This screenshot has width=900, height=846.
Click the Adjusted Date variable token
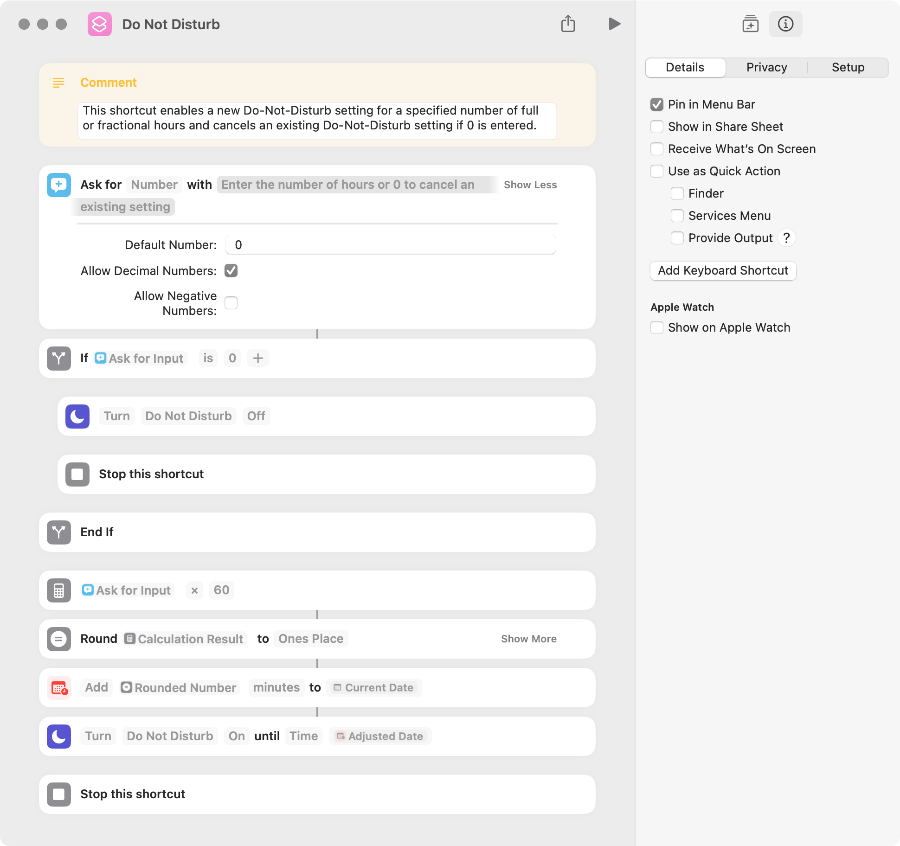coord(380,736)
